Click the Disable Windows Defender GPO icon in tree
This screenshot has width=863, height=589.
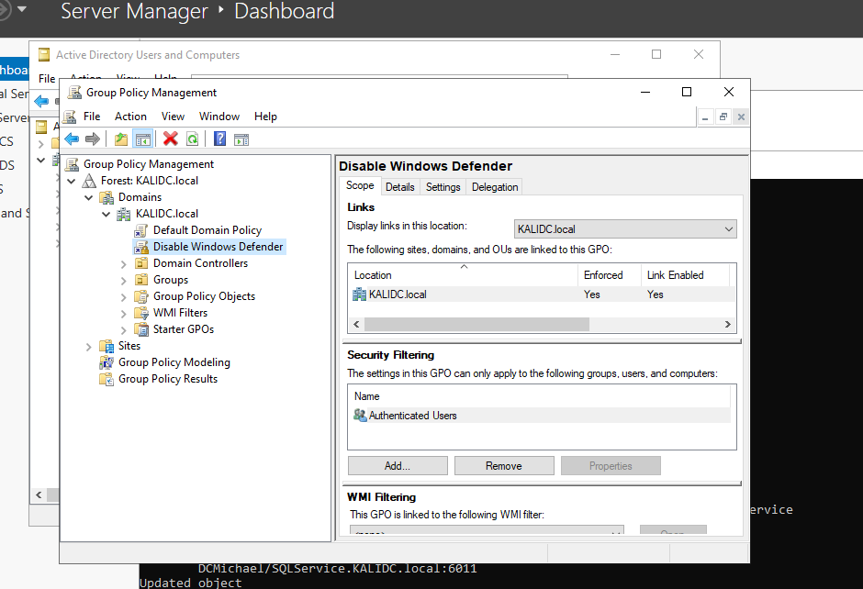pyautogui.click(x=141, y=247)
